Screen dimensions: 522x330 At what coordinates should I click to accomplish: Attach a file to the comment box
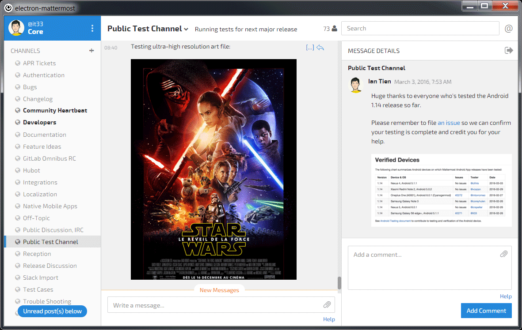point(503,254)
